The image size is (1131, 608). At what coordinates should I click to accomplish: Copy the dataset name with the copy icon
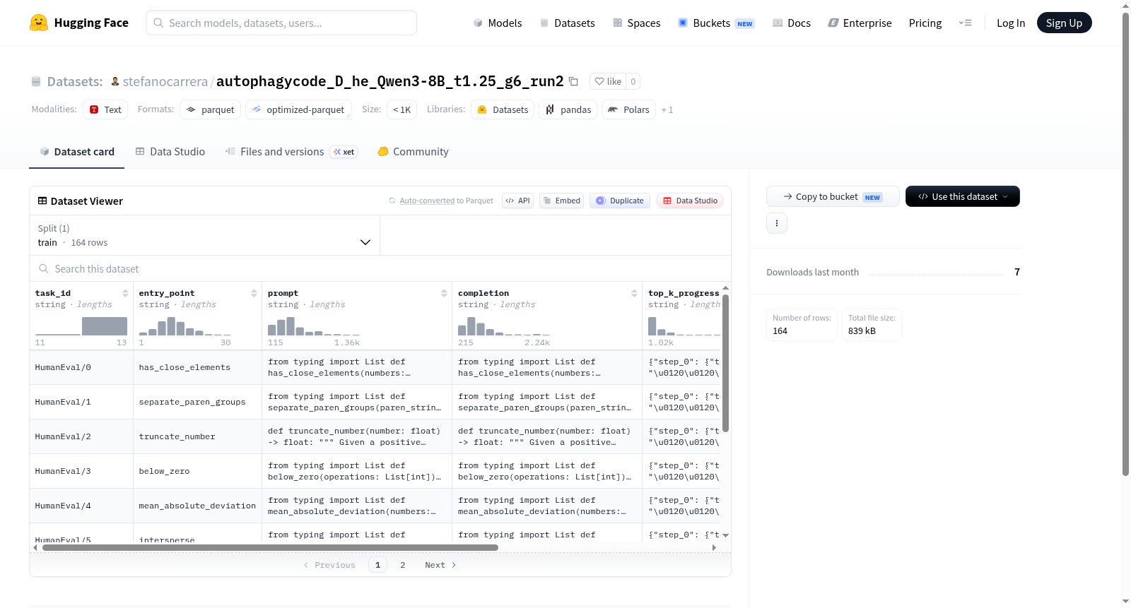coord(573,81)
